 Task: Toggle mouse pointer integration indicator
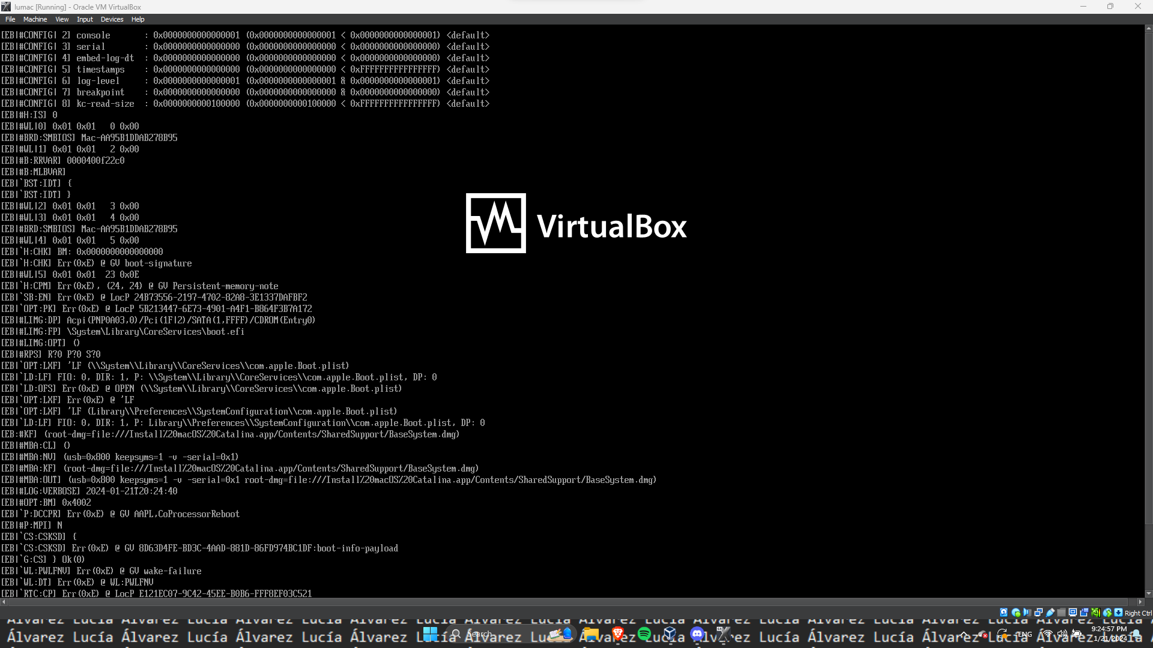[x=1107, y=613]
